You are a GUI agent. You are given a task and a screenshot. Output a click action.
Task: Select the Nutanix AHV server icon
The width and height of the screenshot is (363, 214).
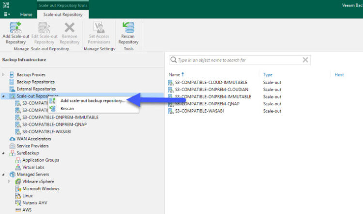pos(18,203)
